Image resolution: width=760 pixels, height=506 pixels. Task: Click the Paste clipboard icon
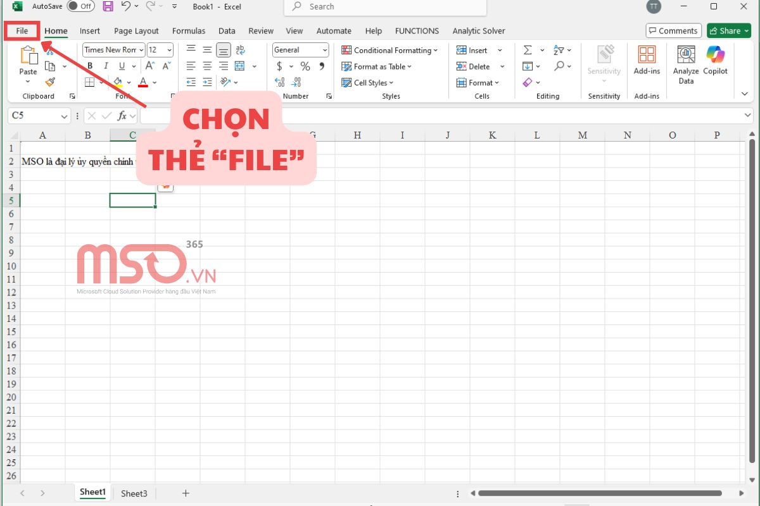pyautogui.click(x=28, y=54)
